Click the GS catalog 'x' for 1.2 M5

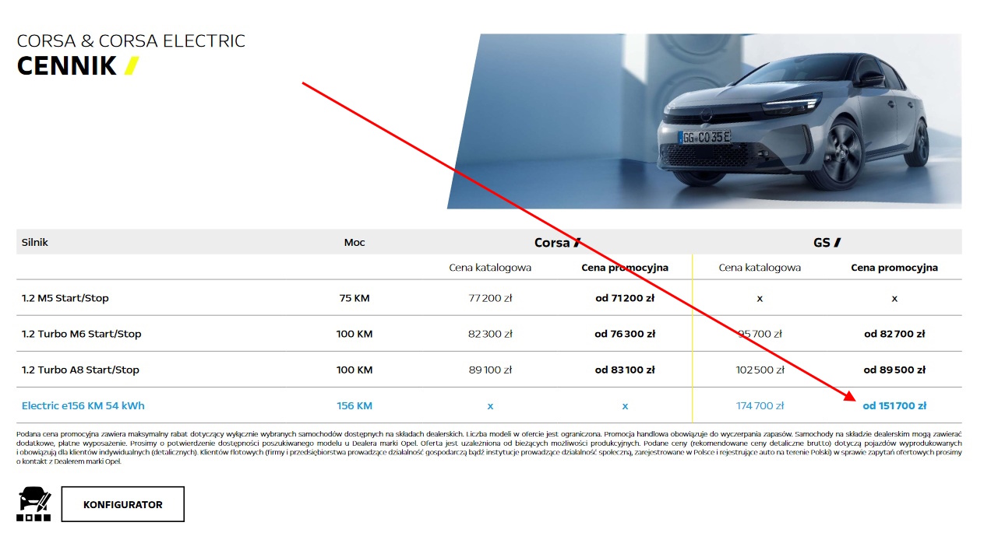(x=760, y=298)
